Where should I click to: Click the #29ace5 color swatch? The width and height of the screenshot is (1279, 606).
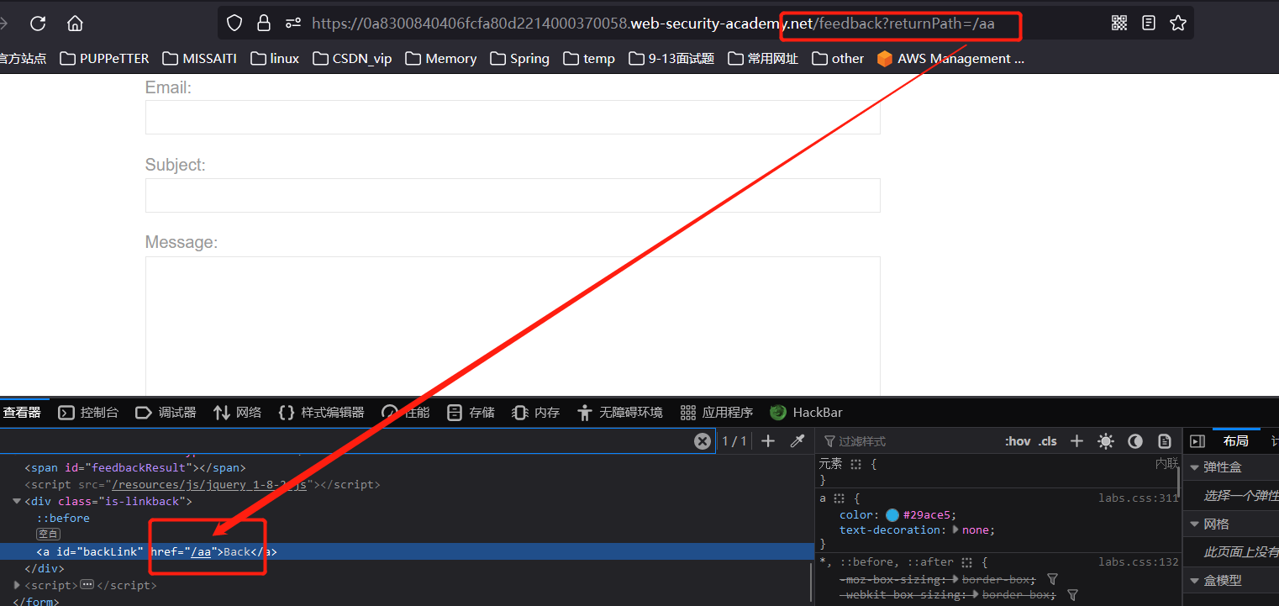coord(892,515)
